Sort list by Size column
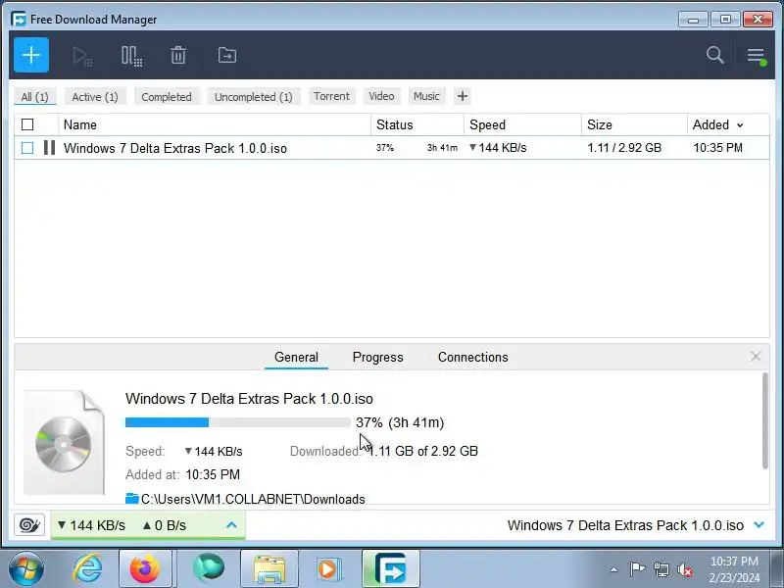Image resolution: width=784 pixels, height=588 pixels. click(x=600, y=124)
